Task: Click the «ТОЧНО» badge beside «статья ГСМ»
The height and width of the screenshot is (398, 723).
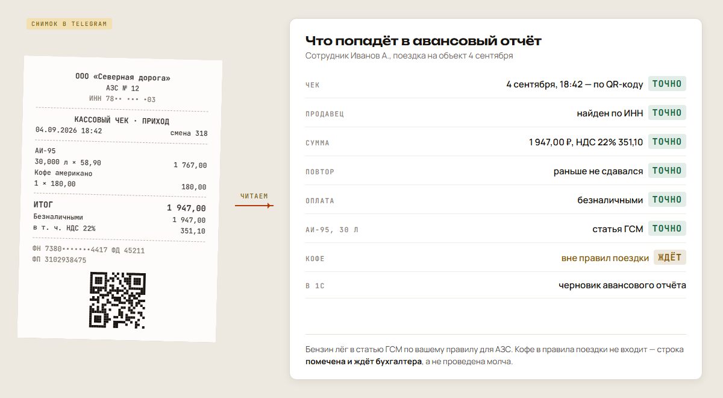Action: click(x=667, y=229)
